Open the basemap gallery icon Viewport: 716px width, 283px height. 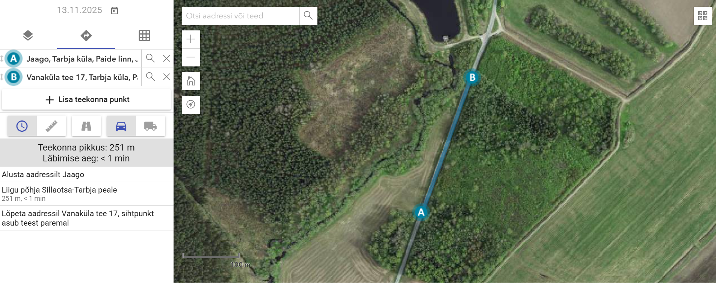point(702,15)
